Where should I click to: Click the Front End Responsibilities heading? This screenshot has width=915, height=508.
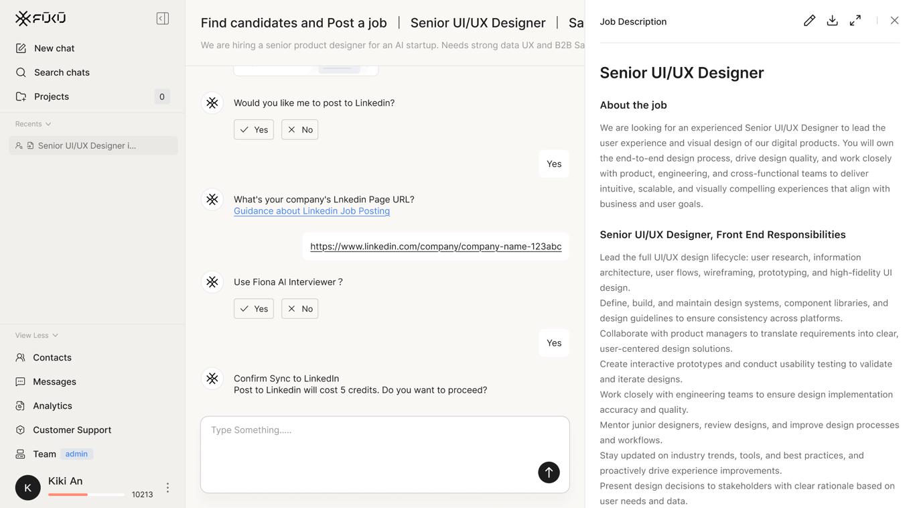click(x=723, y=235)
